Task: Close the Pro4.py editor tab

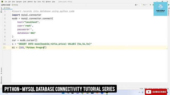Action: 11,8
